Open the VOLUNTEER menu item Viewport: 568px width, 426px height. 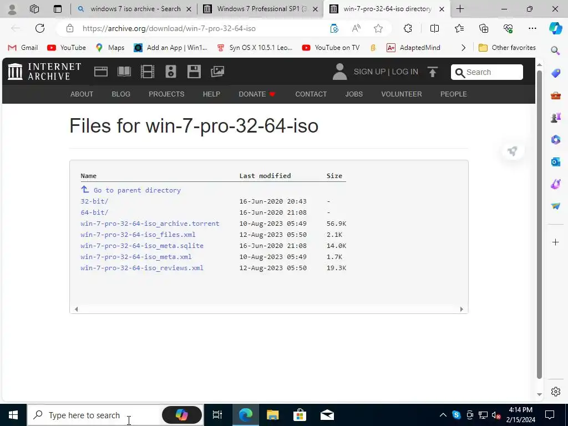[402, 94]
